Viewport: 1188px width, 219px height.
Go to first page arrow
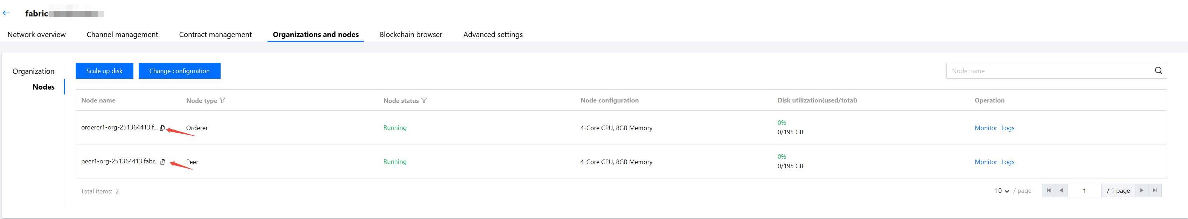click(1048, 190)
